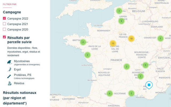The image size is (171, 107).
Task: Open the yellow cluster marker showing 19
Action: click(x=131, y=39)
